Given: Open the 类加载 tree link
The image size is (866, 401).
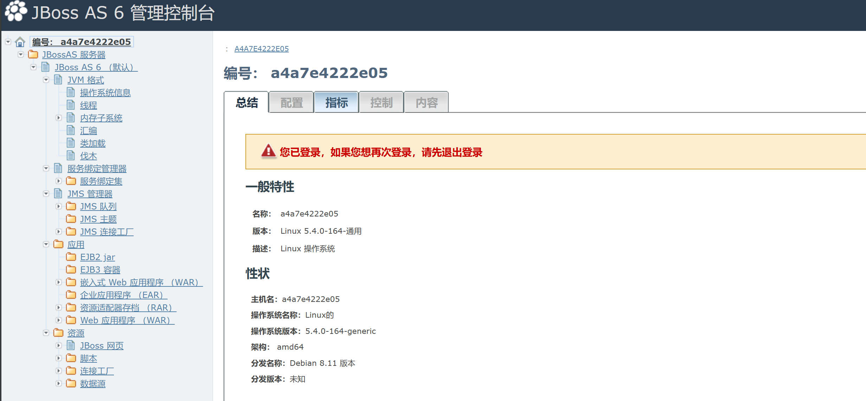Looking at the screenshot, I should [93, 143].
